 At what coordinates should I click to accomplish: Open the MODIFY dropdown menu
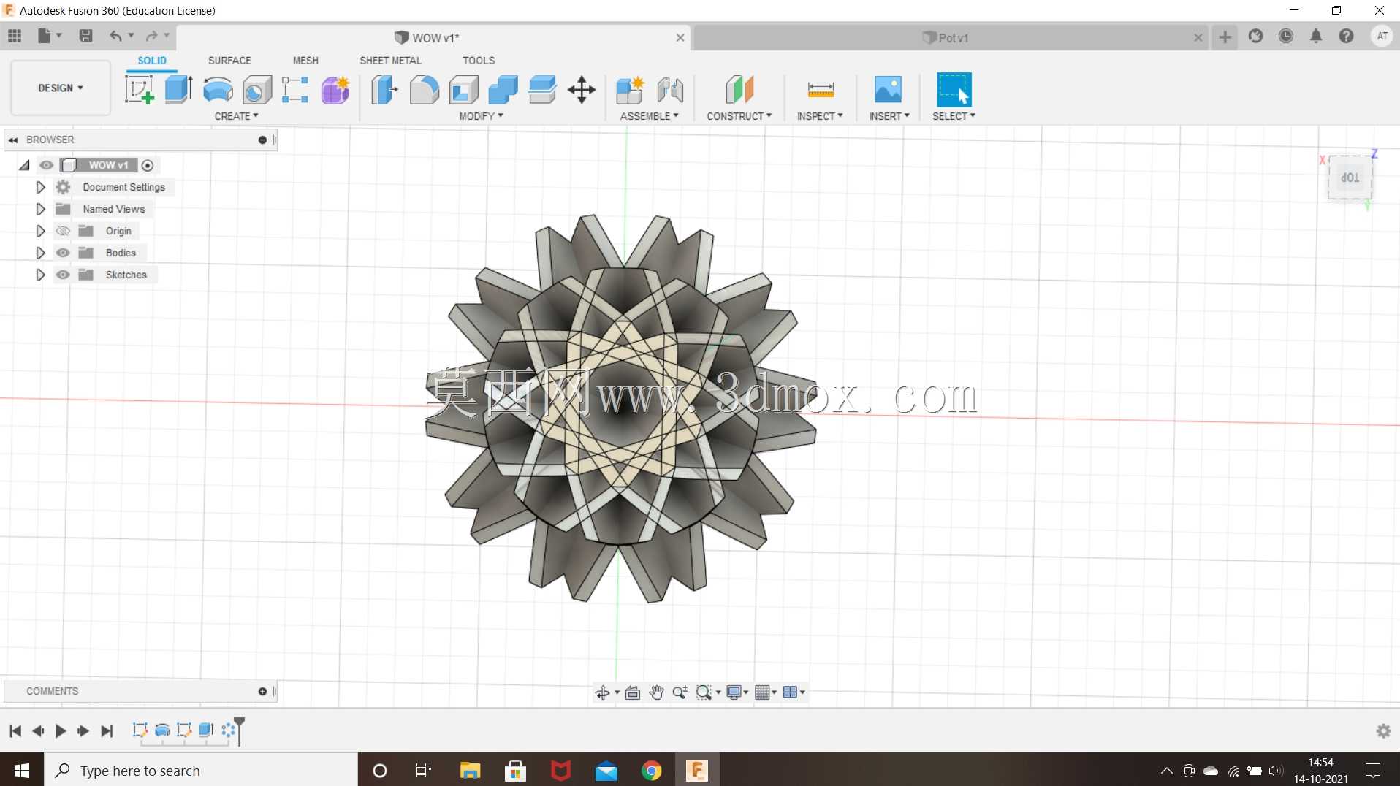tap(481, 116)
